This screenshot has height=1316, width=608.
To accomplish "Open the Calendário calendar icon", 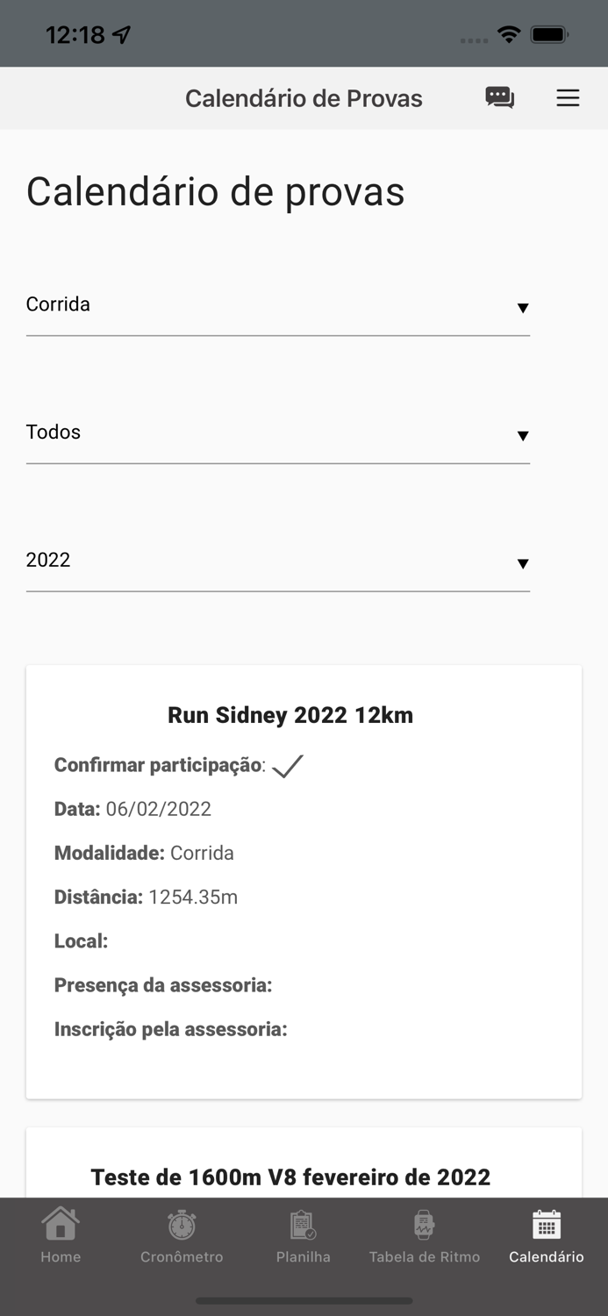I will [x=546, y=1223].
